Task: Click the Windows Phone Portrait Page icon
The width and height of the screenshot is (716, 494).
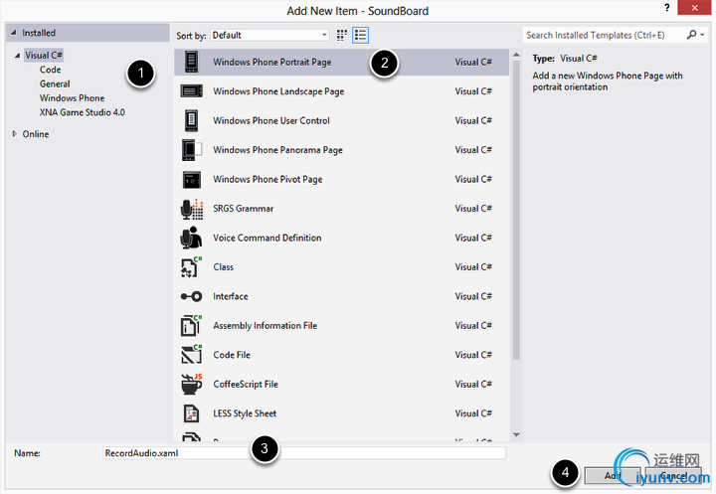Action: coord(191,62)
